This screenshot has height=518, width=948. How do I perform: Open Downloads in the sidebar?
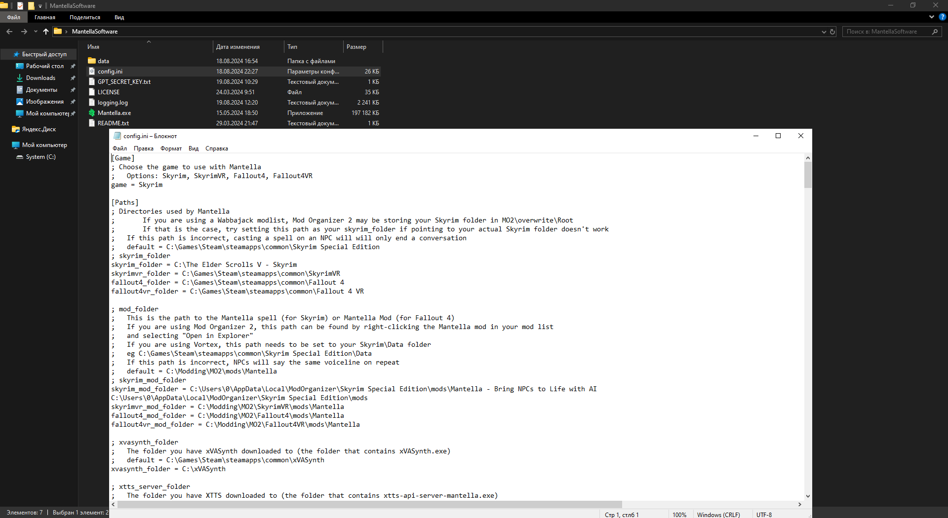(40, 78)
